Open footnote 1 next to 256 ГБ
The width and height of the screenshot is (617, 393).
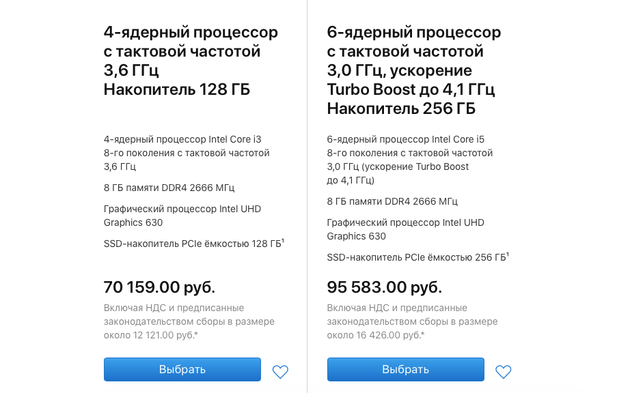(508, 254)
